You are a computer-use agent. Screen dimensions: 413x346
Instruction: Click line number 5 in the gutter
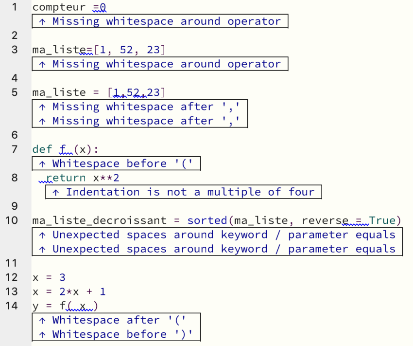[x=14, y=92]
